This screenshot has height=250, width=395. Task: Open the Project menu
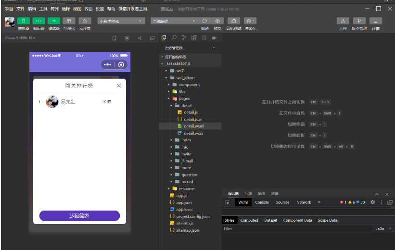pos(9,9)
